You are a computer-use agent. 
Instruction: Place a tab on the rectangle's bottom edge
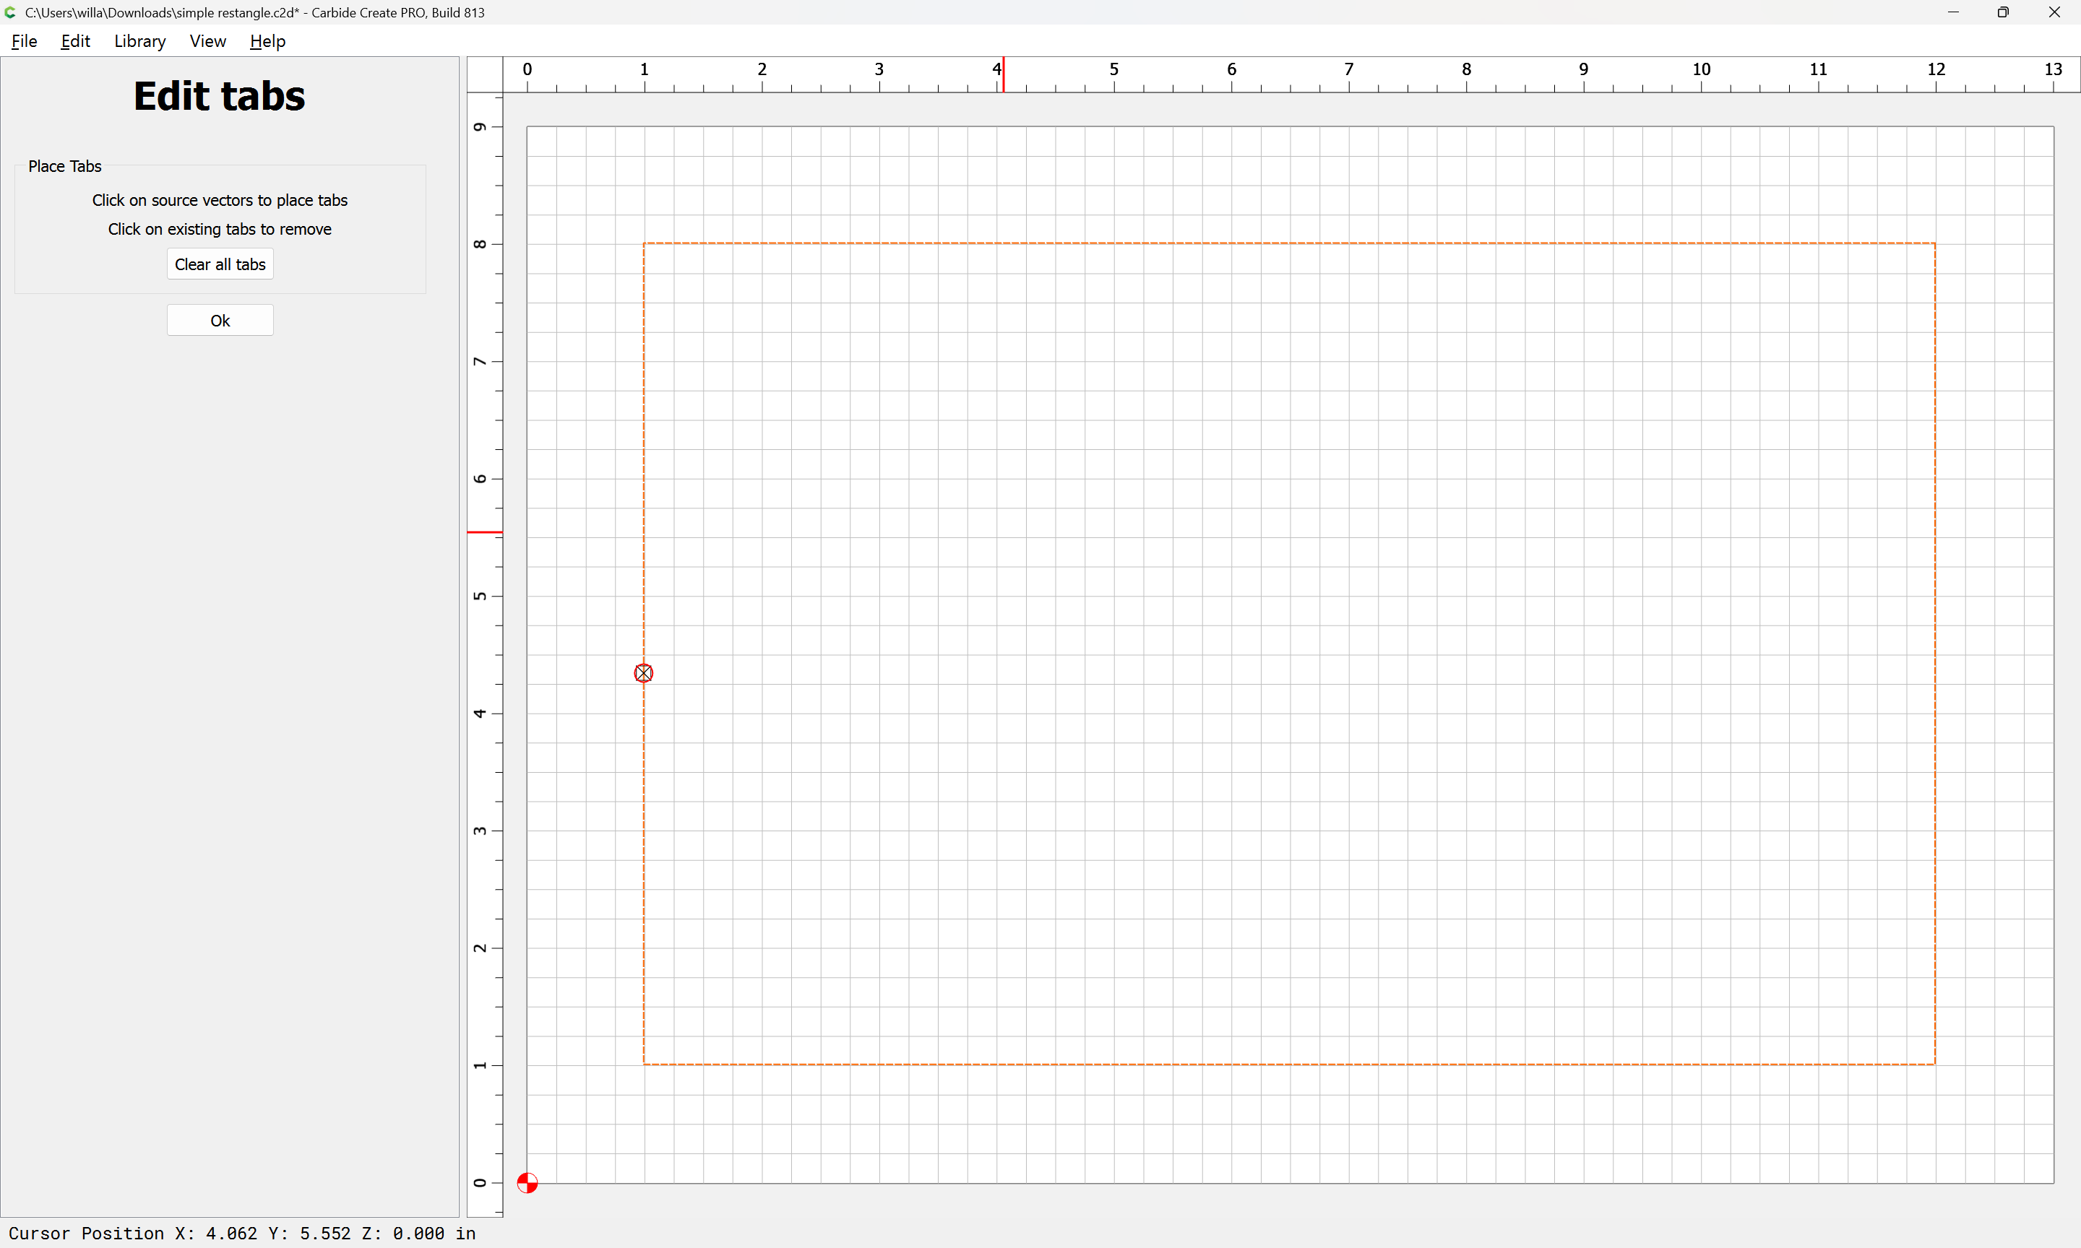(x=1290, y=1064)
